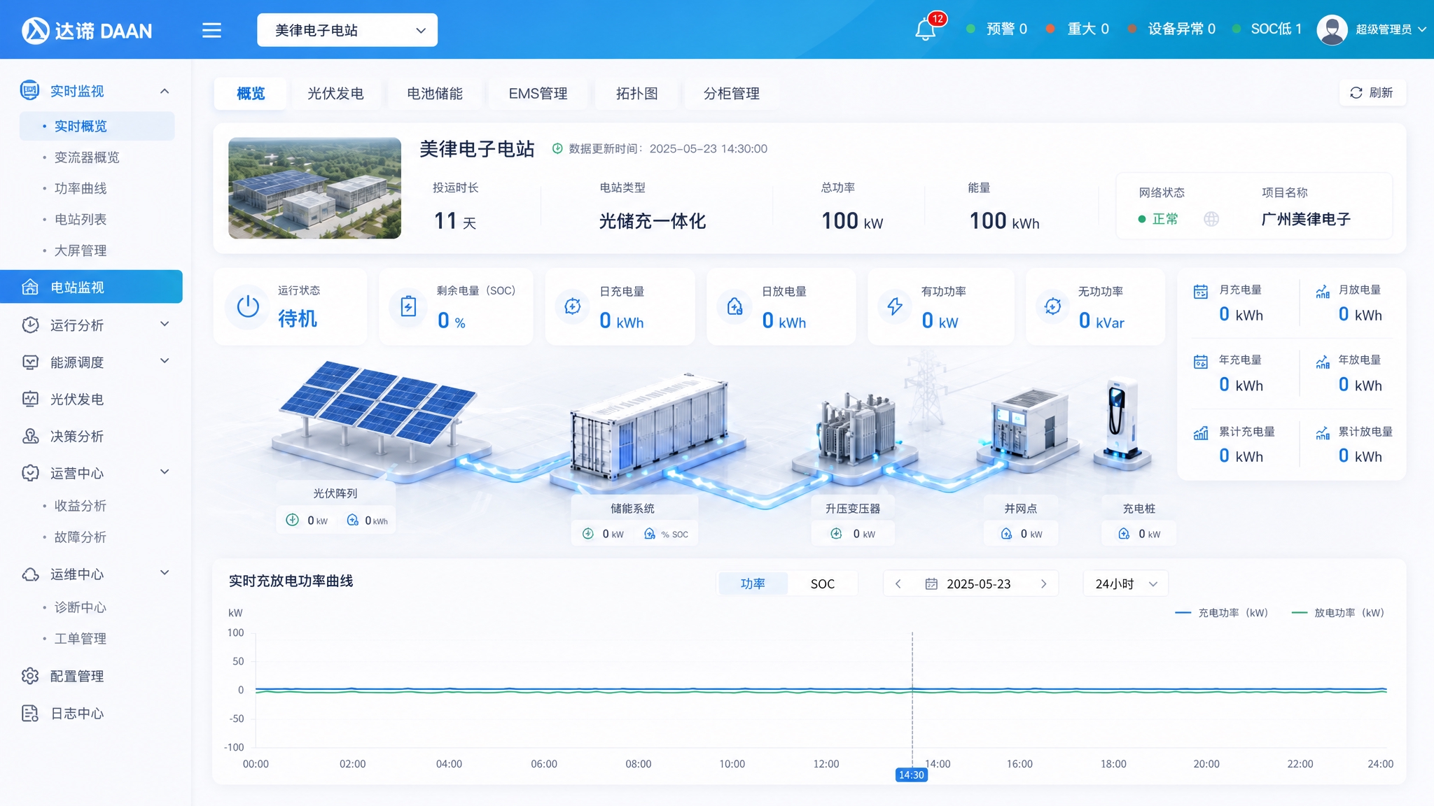
Task: Open the 美律电子电站 station dropdown
Action: [x=347, y=30]
